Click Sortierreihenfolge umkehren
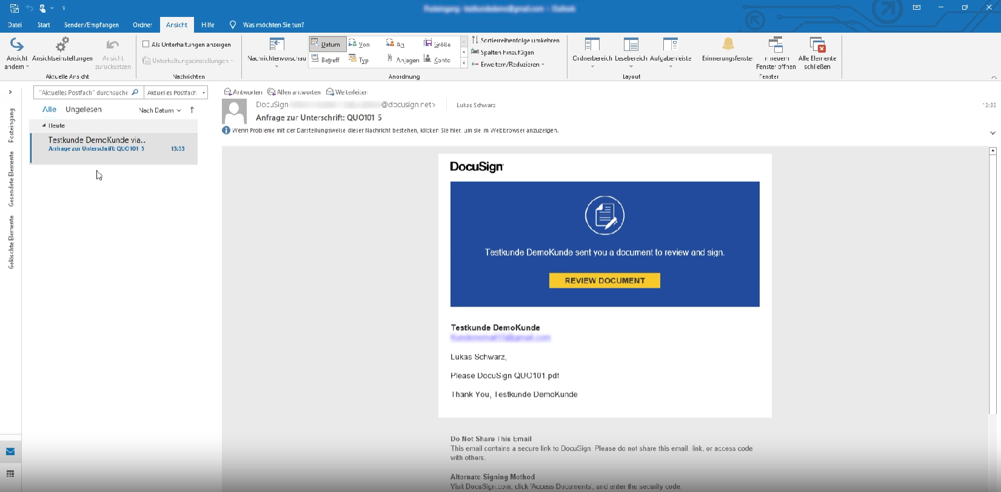The width and height of the screenshot is (1001, 492). click(515, 40)
